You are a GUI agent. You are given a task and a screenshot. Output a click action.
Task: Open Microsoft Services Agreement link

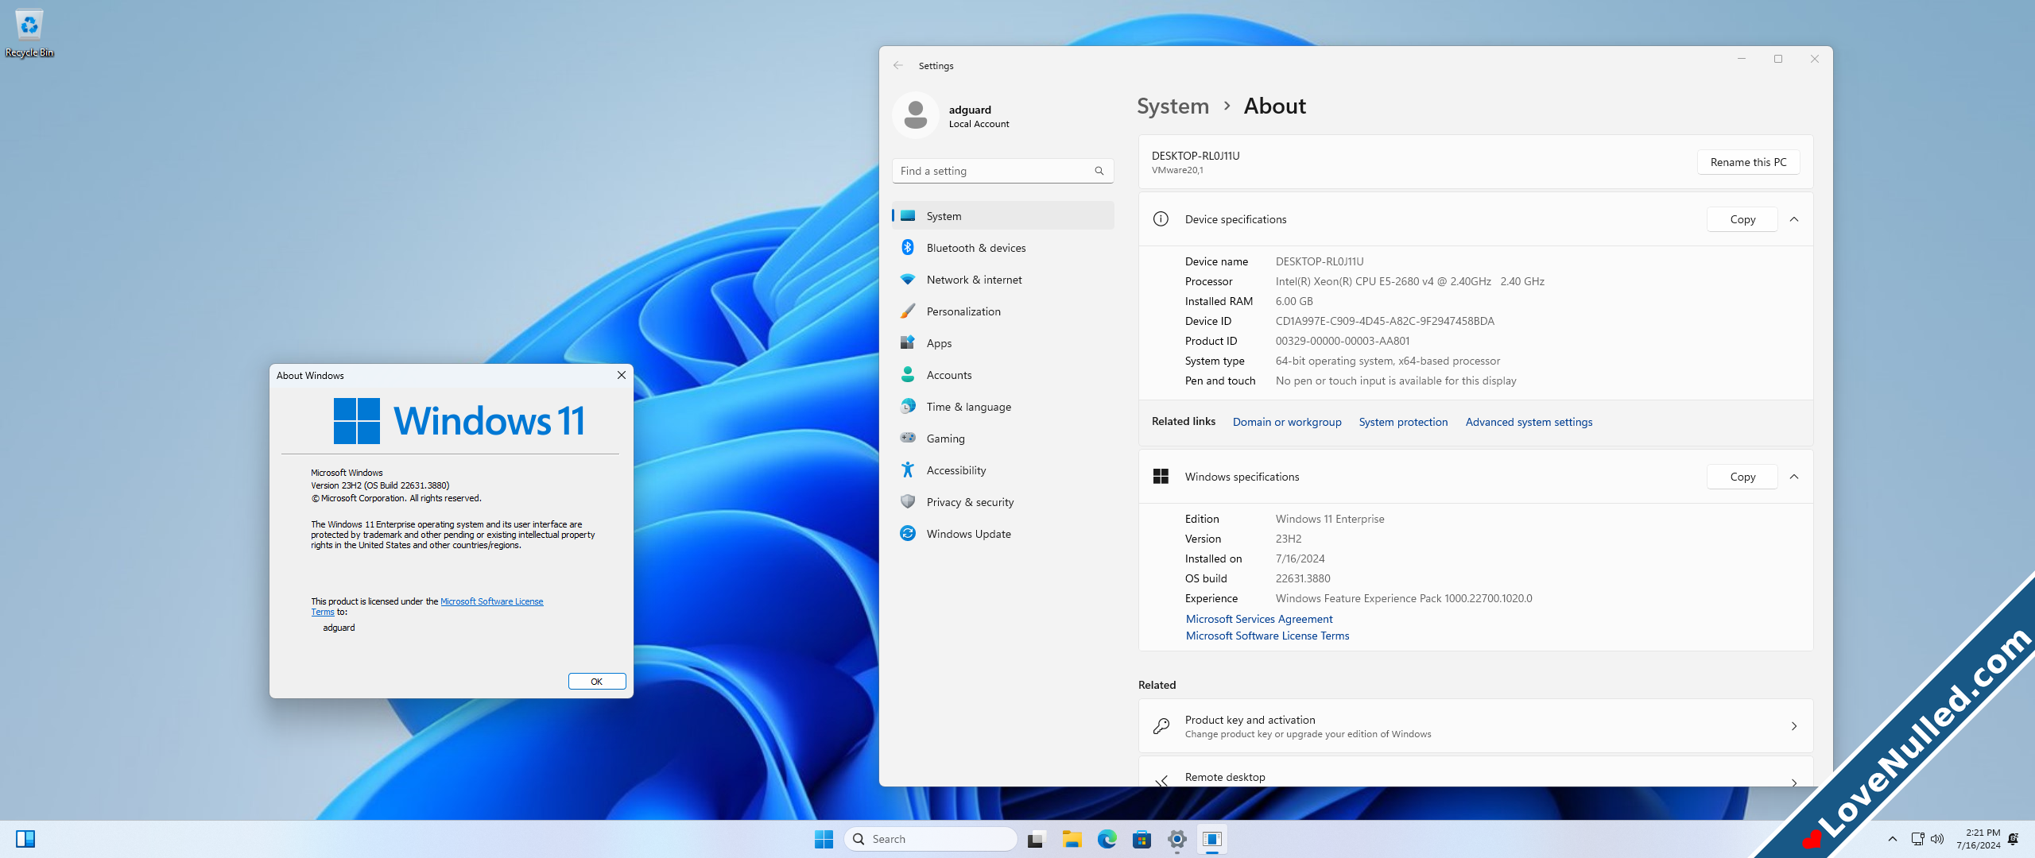1259,619
